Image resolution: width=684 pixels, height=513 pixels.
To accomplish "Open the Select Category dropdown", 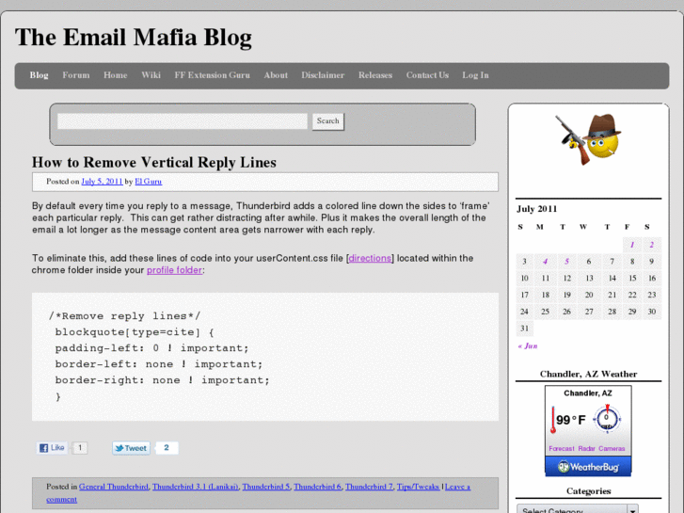I will pyautogui.click(x=578, y=509).
